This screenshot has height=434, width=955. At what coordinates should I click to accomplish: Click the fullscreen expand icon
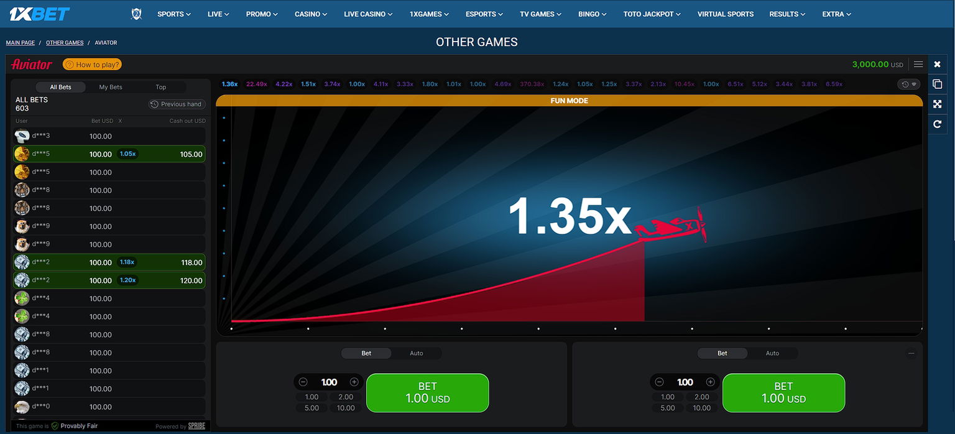point(937,104)
